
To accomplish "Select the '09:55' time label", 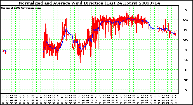I will pos(75,99).
